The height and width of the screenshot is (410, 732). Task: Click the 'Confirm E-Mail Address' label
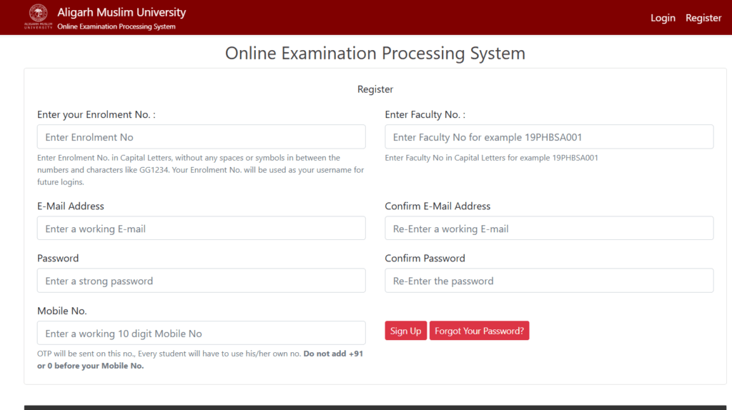pyautogui.click(x=437, y=206)
